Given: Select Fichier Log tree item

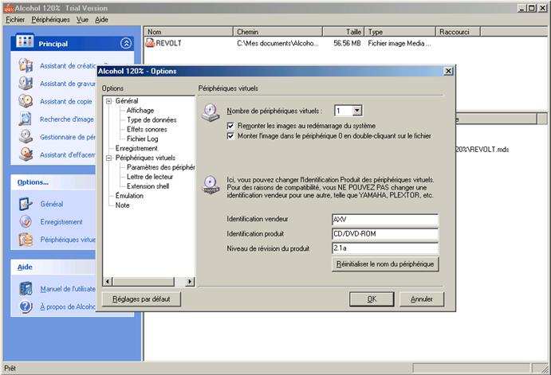Looking at the screenshot, I should 142,139.
